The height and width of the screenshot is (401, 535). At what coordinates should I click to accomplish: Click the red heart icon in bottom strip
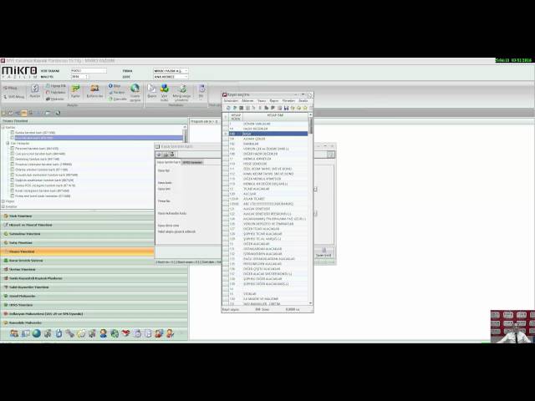(x=125, y=333)
